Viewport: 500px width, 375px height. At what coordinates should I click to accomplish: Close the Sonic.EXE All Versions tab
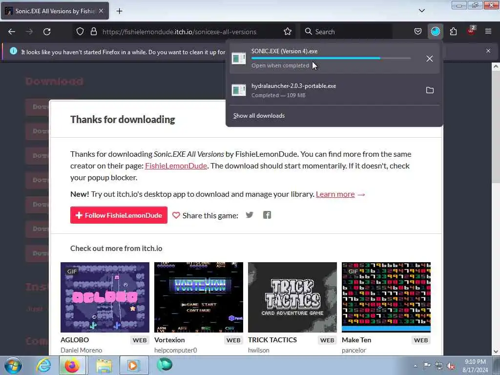pos(101,11)
